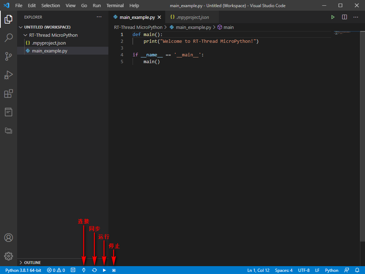Select Python language mode in status bar
This screenshot has width=365, height=274.
(331, 270)
